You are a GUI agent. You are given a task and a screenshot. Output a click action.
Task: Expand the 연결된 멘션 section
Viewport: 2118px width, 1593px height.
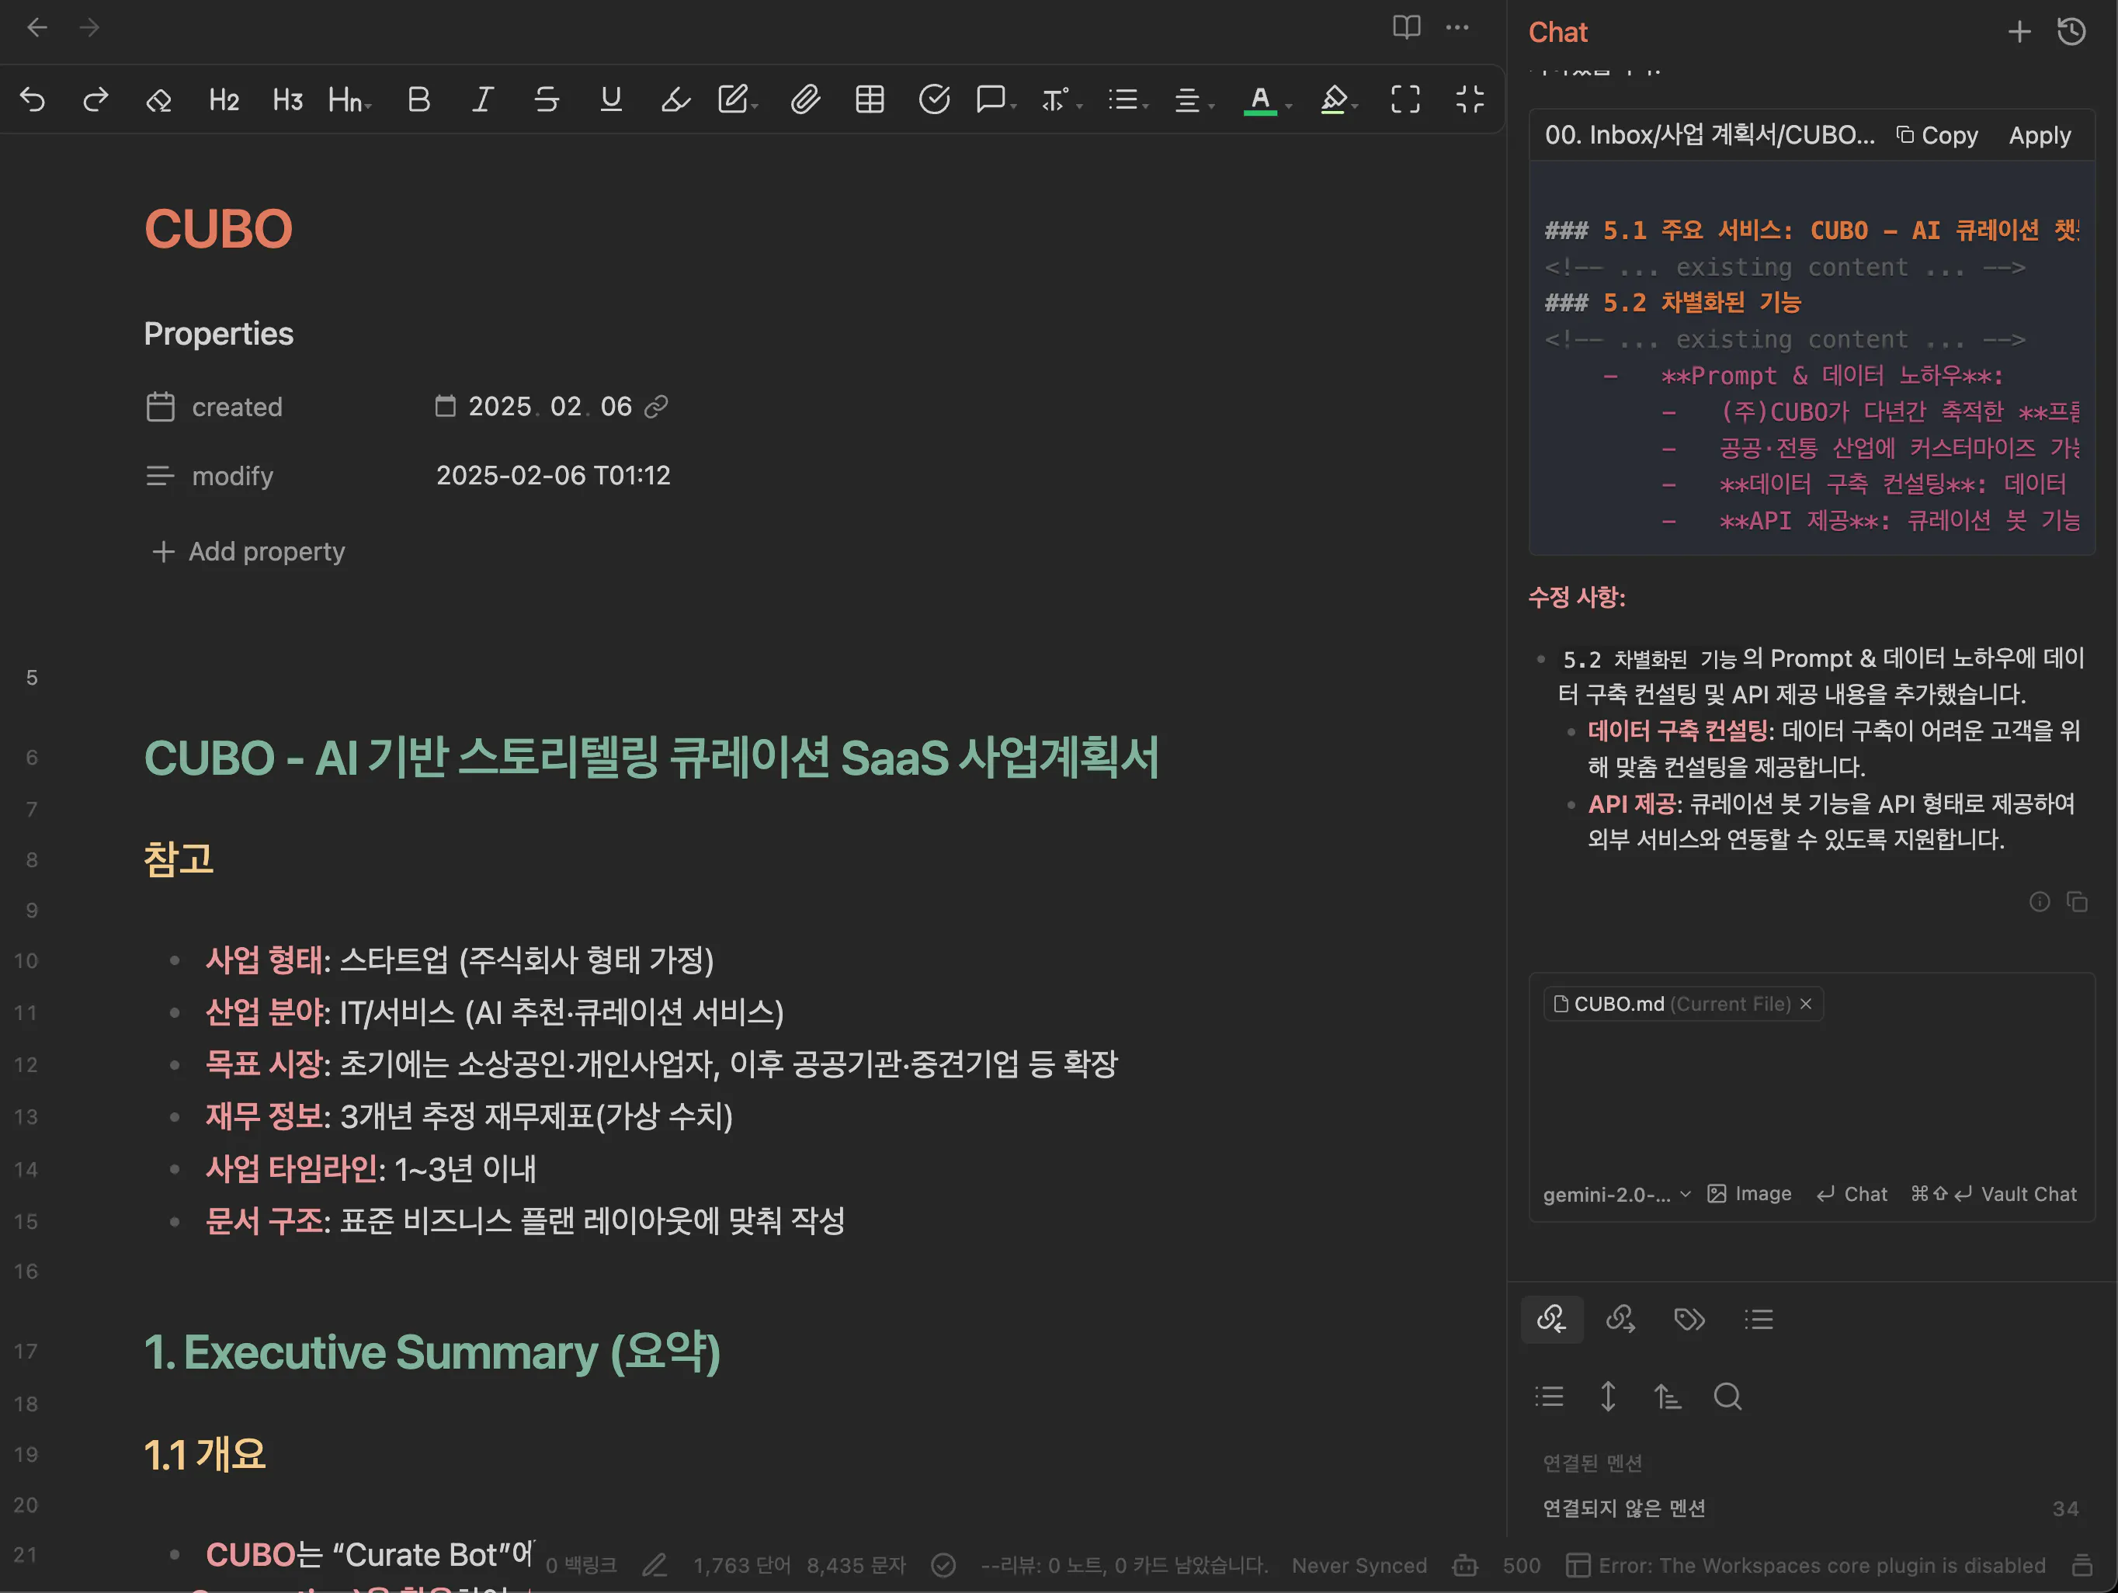point(1592,1463)
